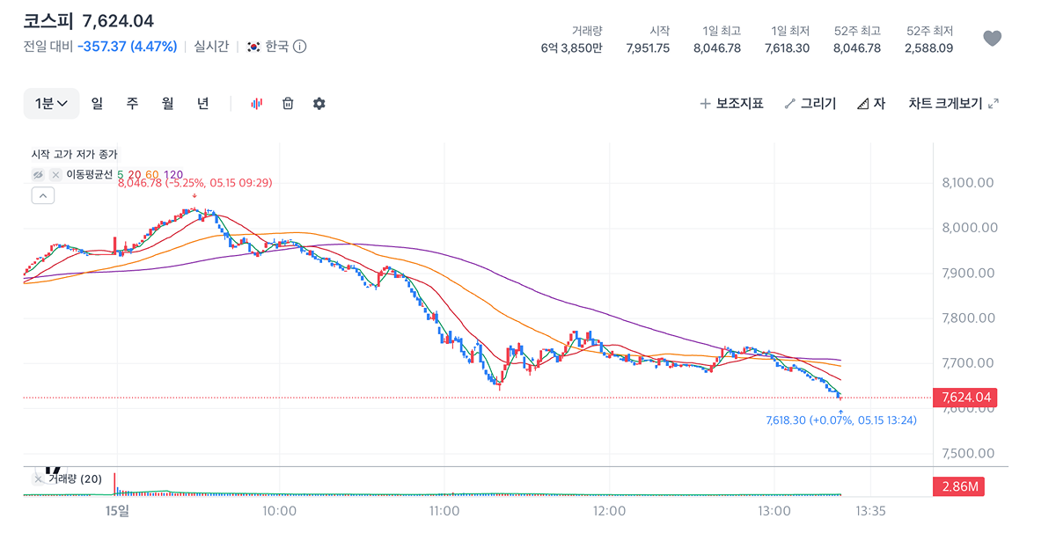Click the high marker 8,046.78 annotation
The image size is (1056, 555).
pos(194,183)
